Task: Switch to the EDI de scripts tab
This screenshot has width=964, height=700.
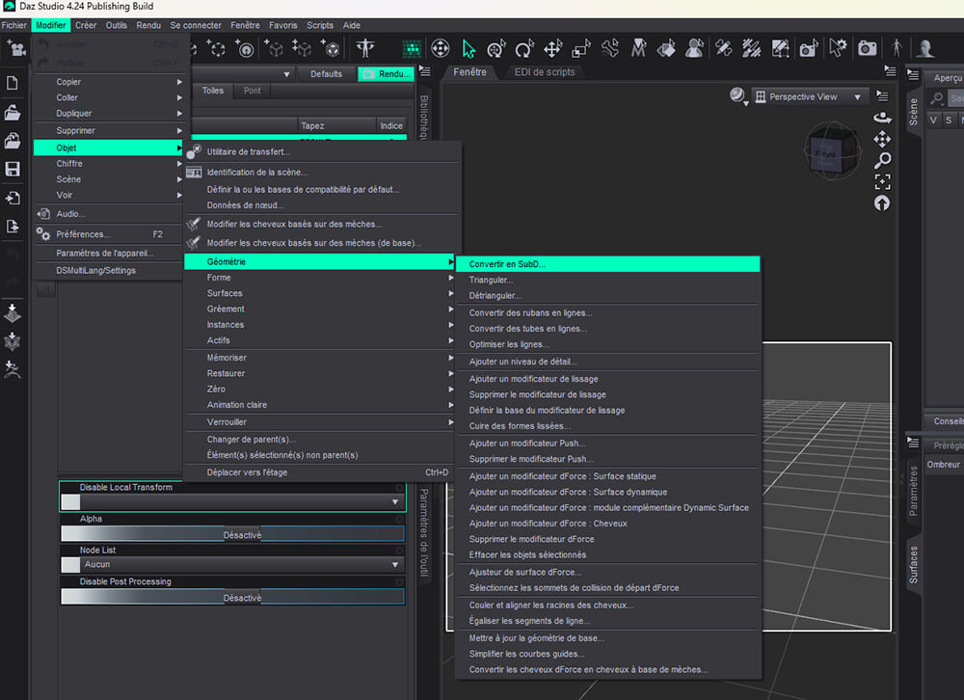Action: click(x=544, y=72)
